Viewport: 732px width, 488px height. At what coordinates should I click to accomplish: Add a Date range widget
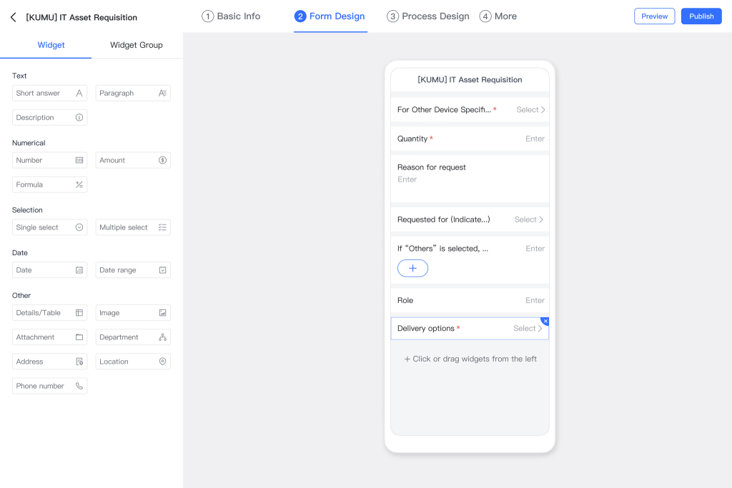pos(133,270)
